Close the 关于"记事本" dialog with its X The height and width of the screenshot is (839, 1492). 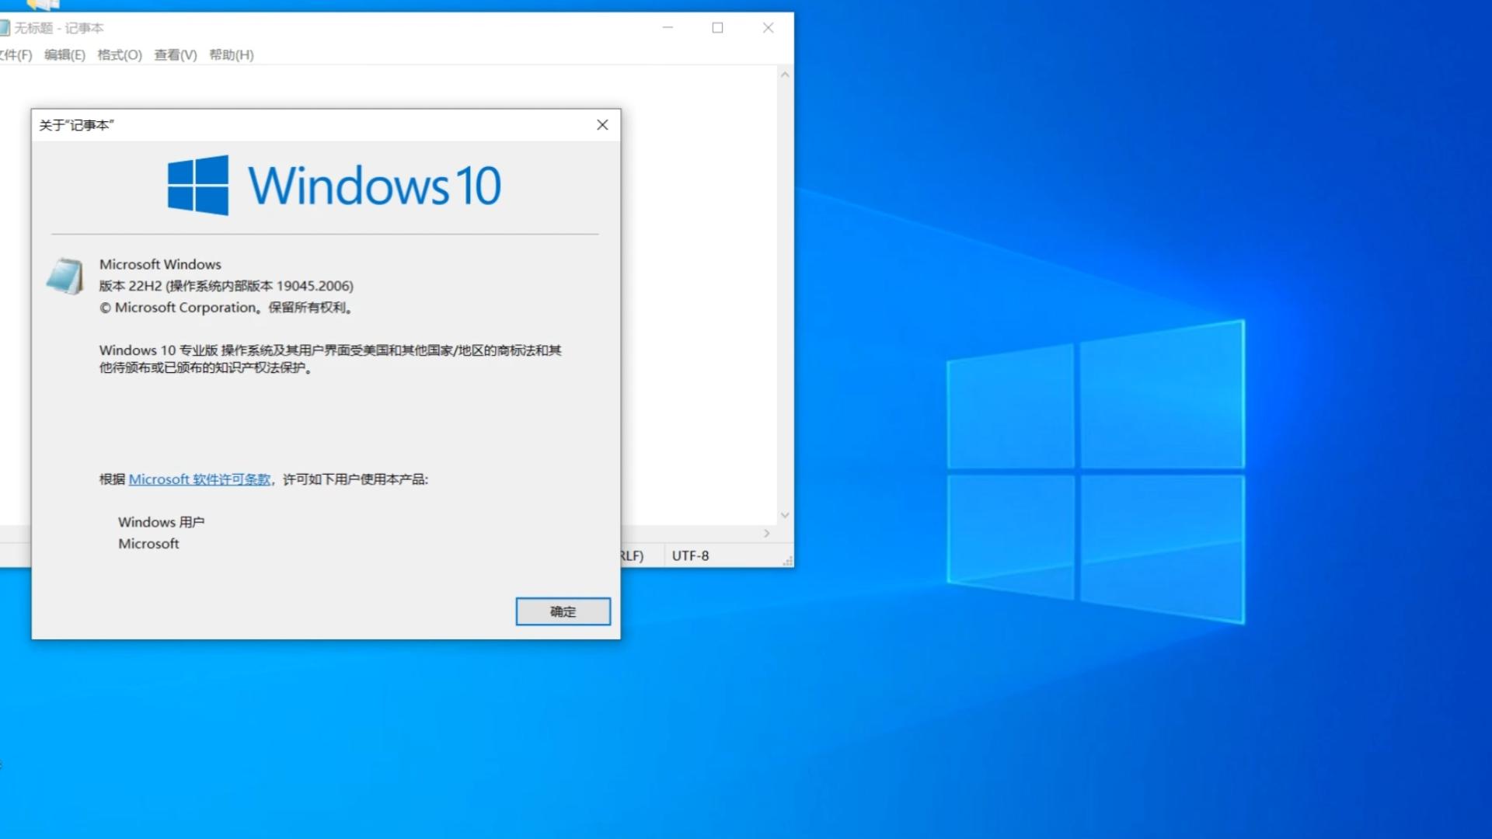(x=602, y=125)
